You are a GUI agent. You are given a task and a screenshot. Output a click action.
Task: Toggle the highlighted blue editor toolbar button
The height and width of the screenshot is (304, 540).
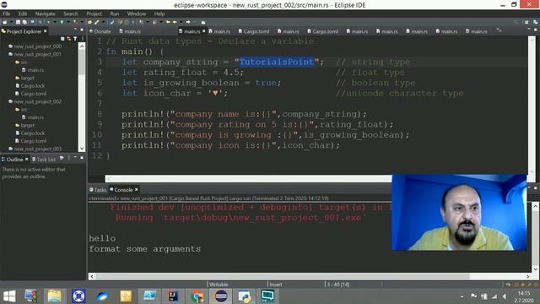111,22
